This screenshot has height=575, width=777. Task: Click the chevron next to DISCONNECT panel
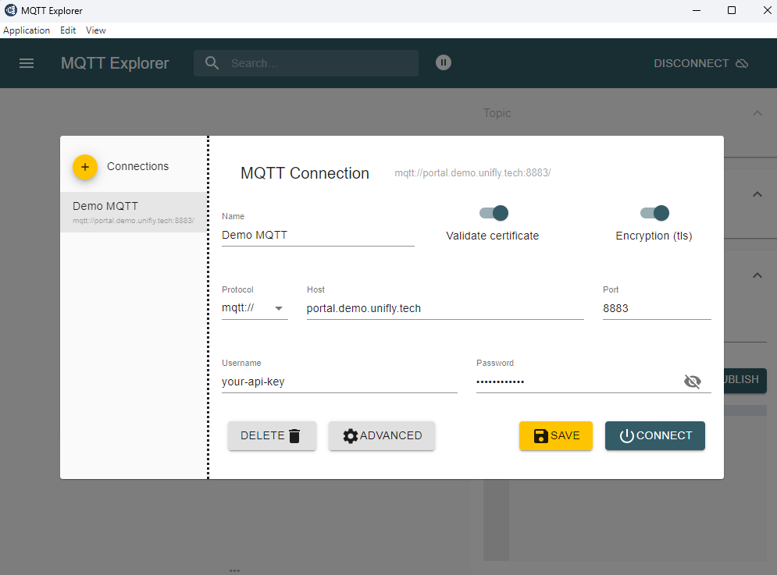coord(757,194)
